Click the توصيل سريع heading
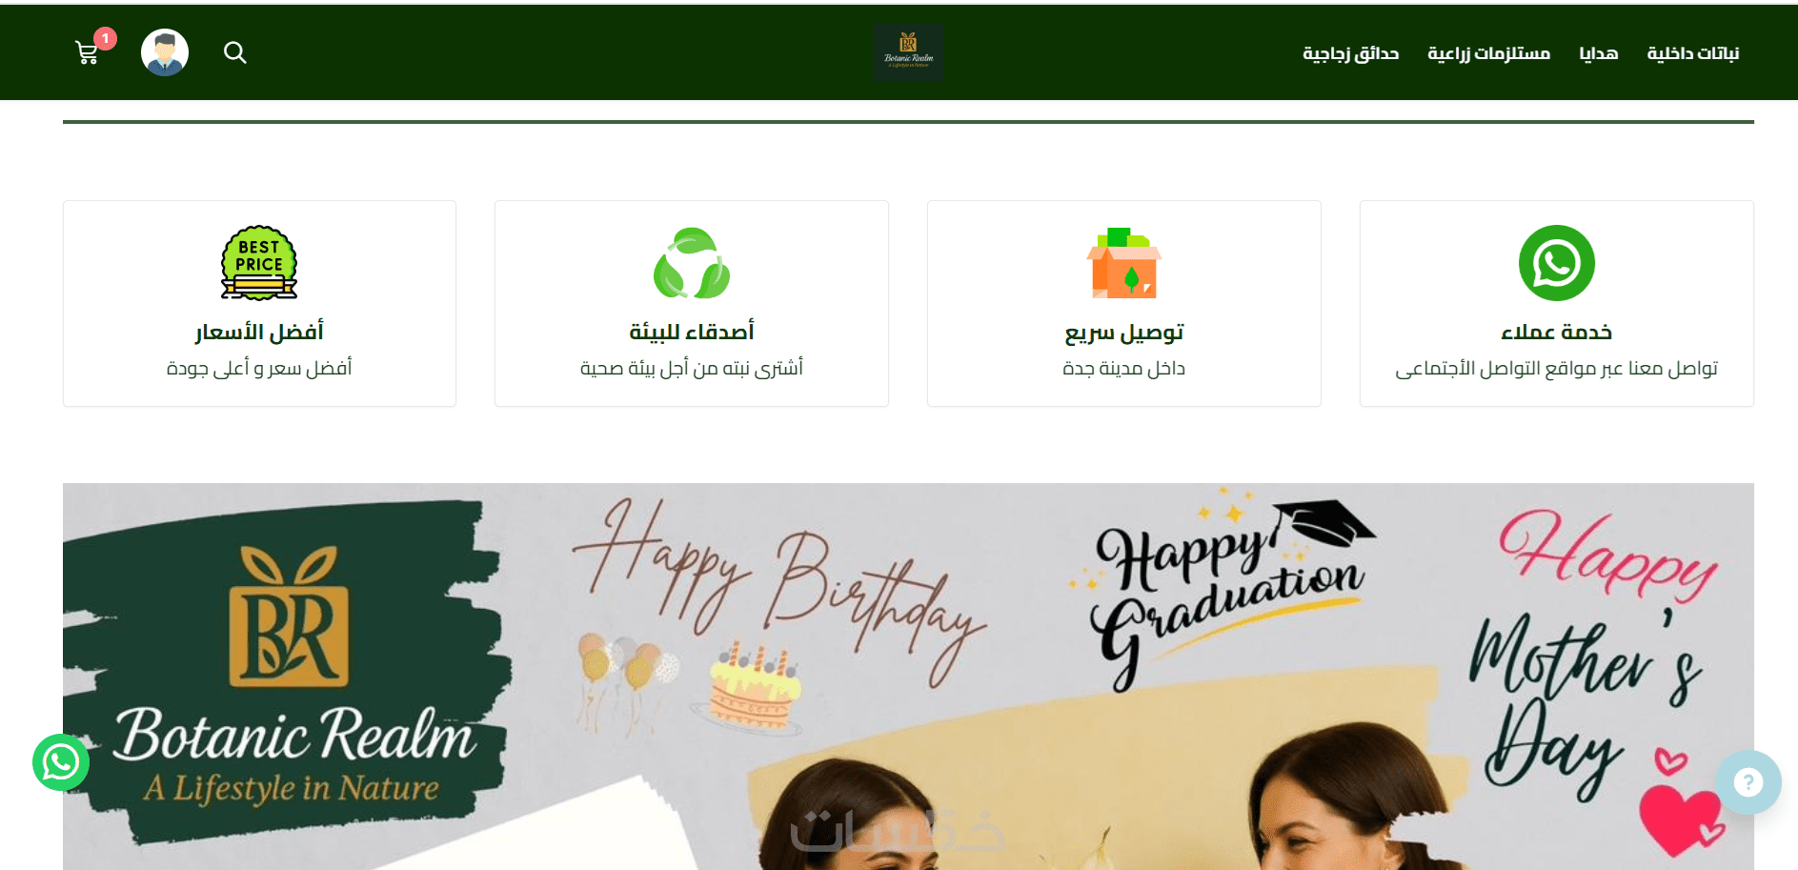Screen dimensions: 1798x870 (1124, 333)
